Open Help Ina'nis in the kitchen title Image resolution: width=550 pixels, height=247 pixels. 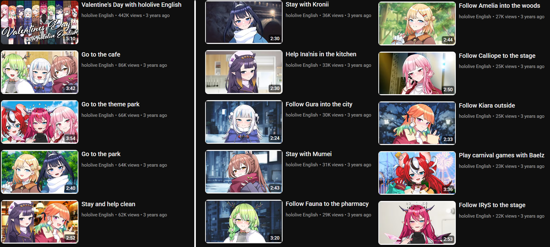pos(321,54)
